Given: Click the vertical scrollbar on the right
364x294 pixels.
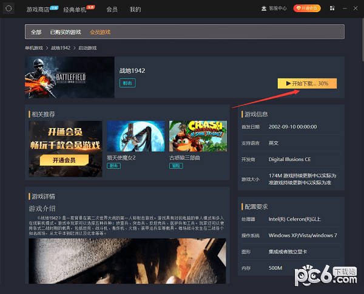Looking at the screenshot, I should click(363, 39).
